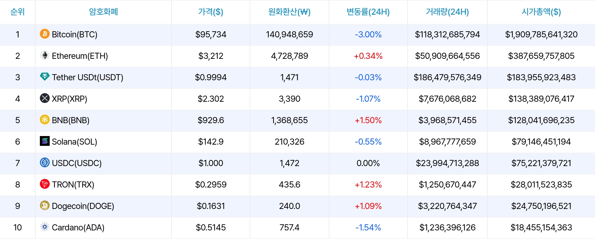Open Solana(SOL) coin name

[75, 142]
